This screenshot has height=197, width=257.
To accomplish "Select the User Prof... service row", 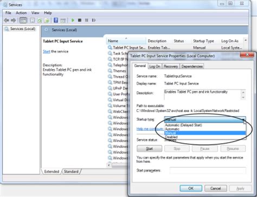I will pos(118,94).
